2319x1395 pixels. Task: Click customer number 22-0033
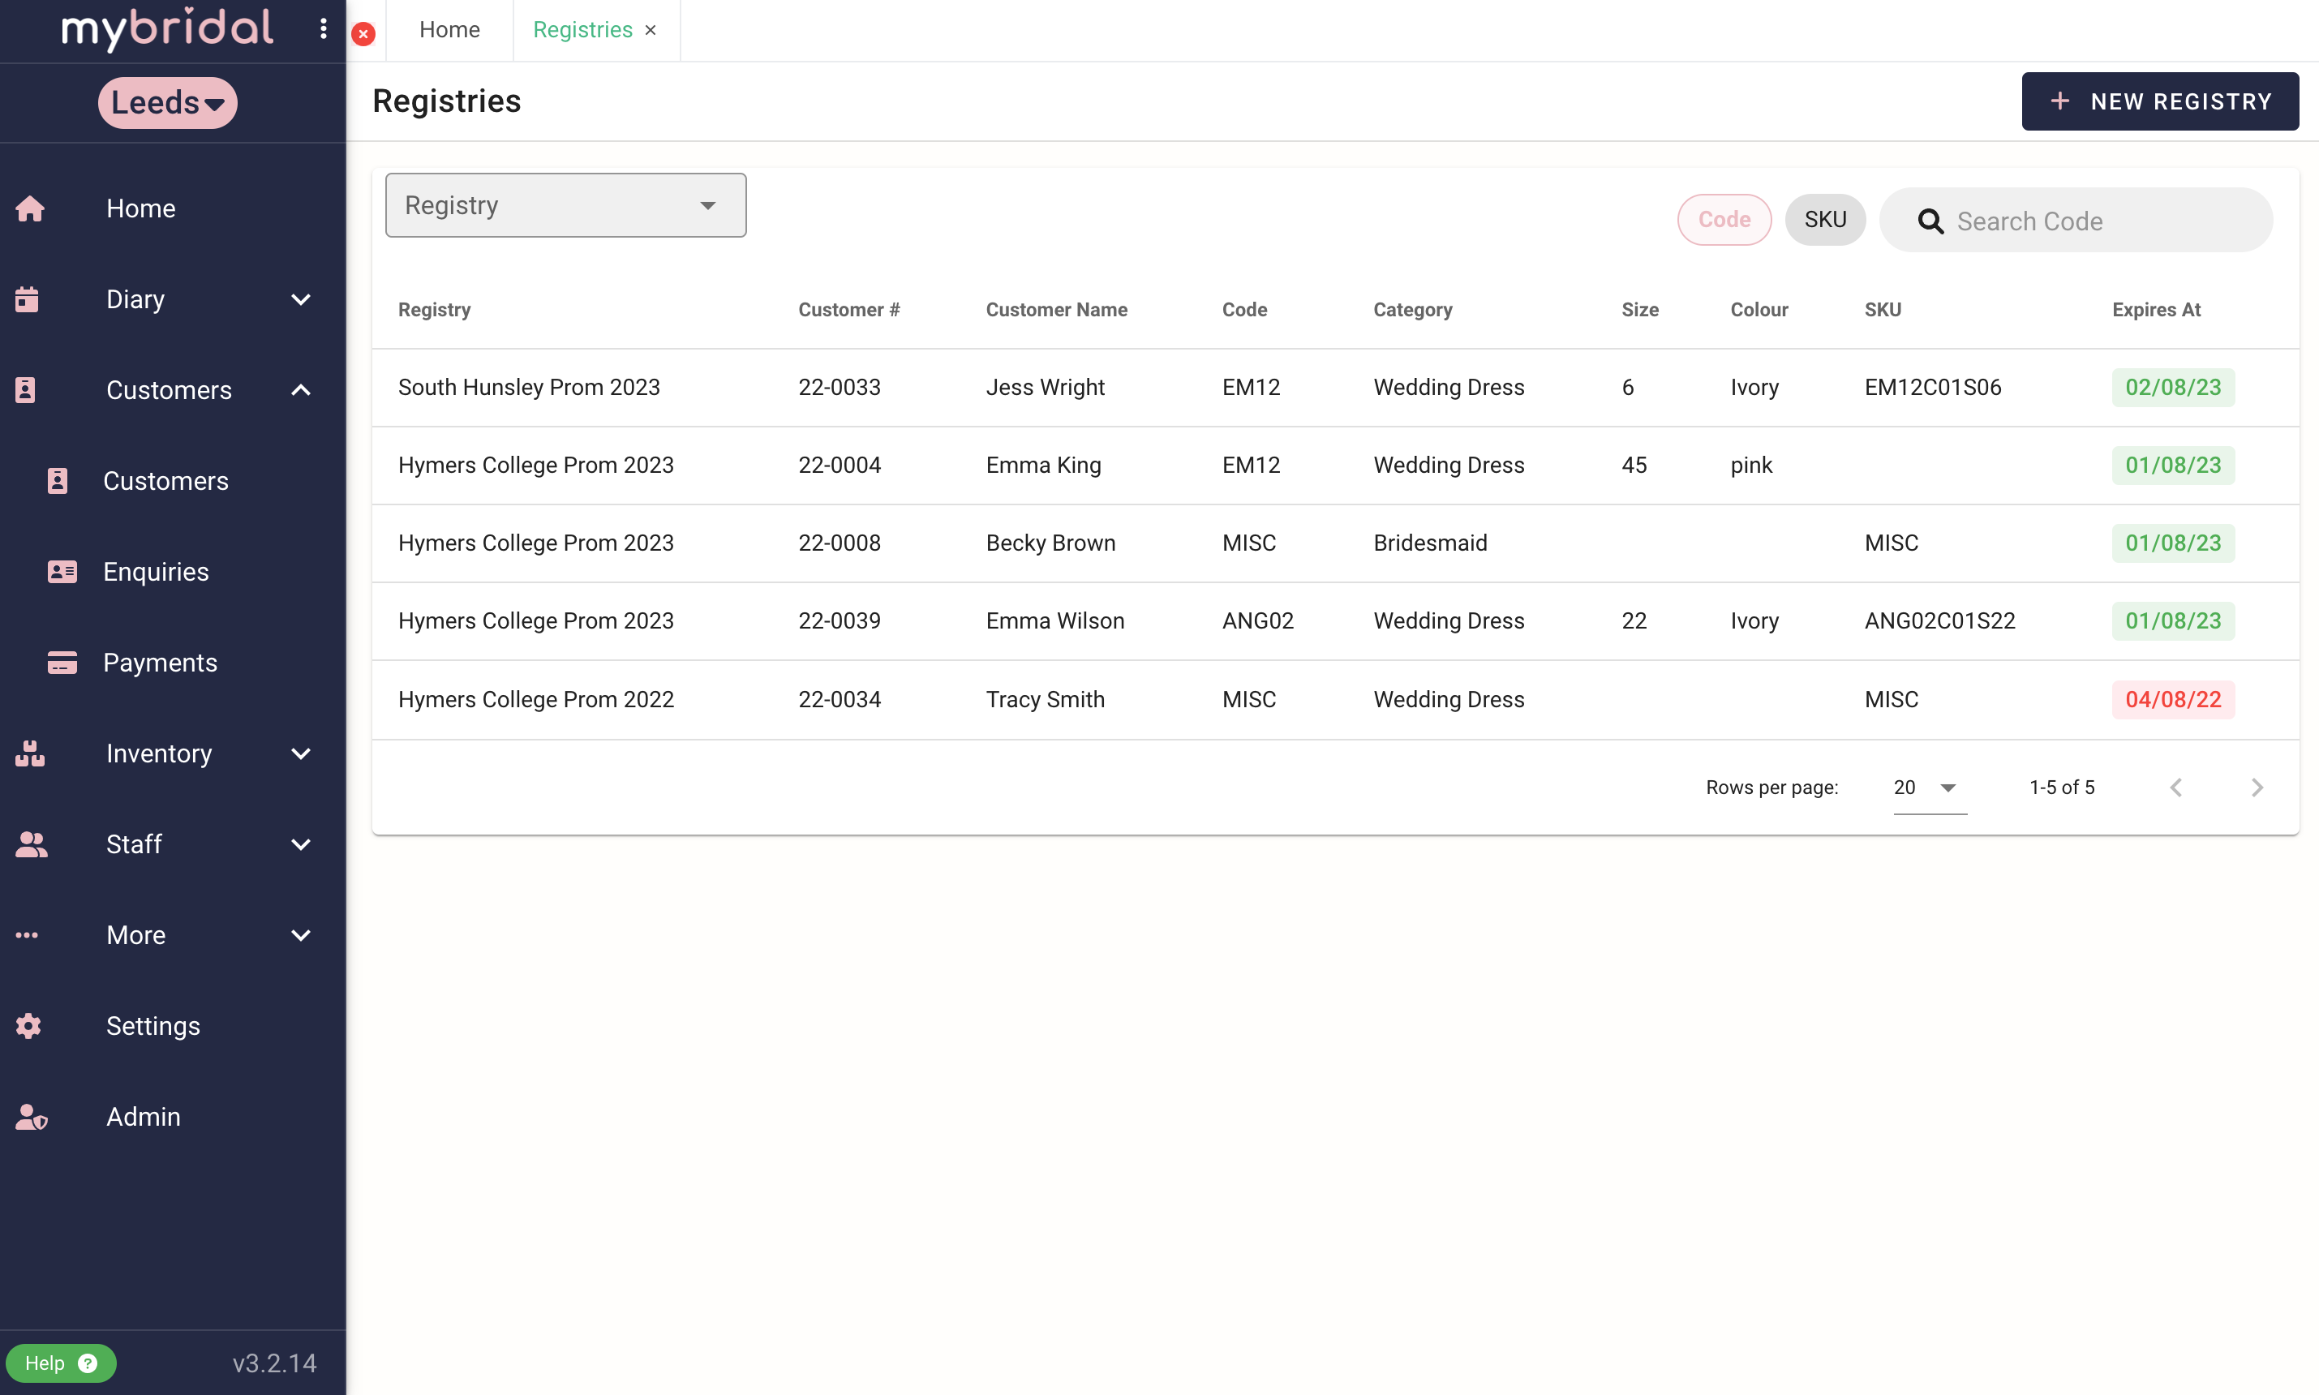840,388
